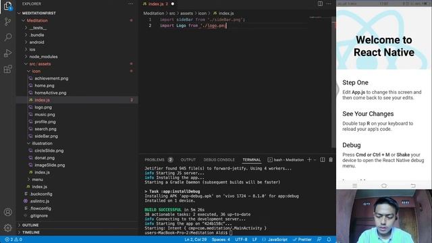
Task: Open home.png file
Action: click(x=45, y=86)
